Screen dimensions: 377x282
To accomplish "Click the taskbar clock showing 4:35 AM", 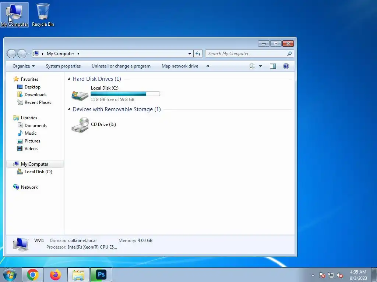I will [x=358, y=275].
